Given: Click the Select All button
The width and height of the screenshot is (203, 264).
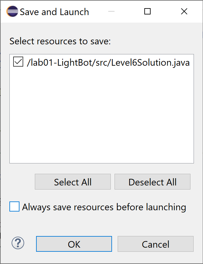Looking at the screenshot, I should pyautogui.click(x=73, y=182).
